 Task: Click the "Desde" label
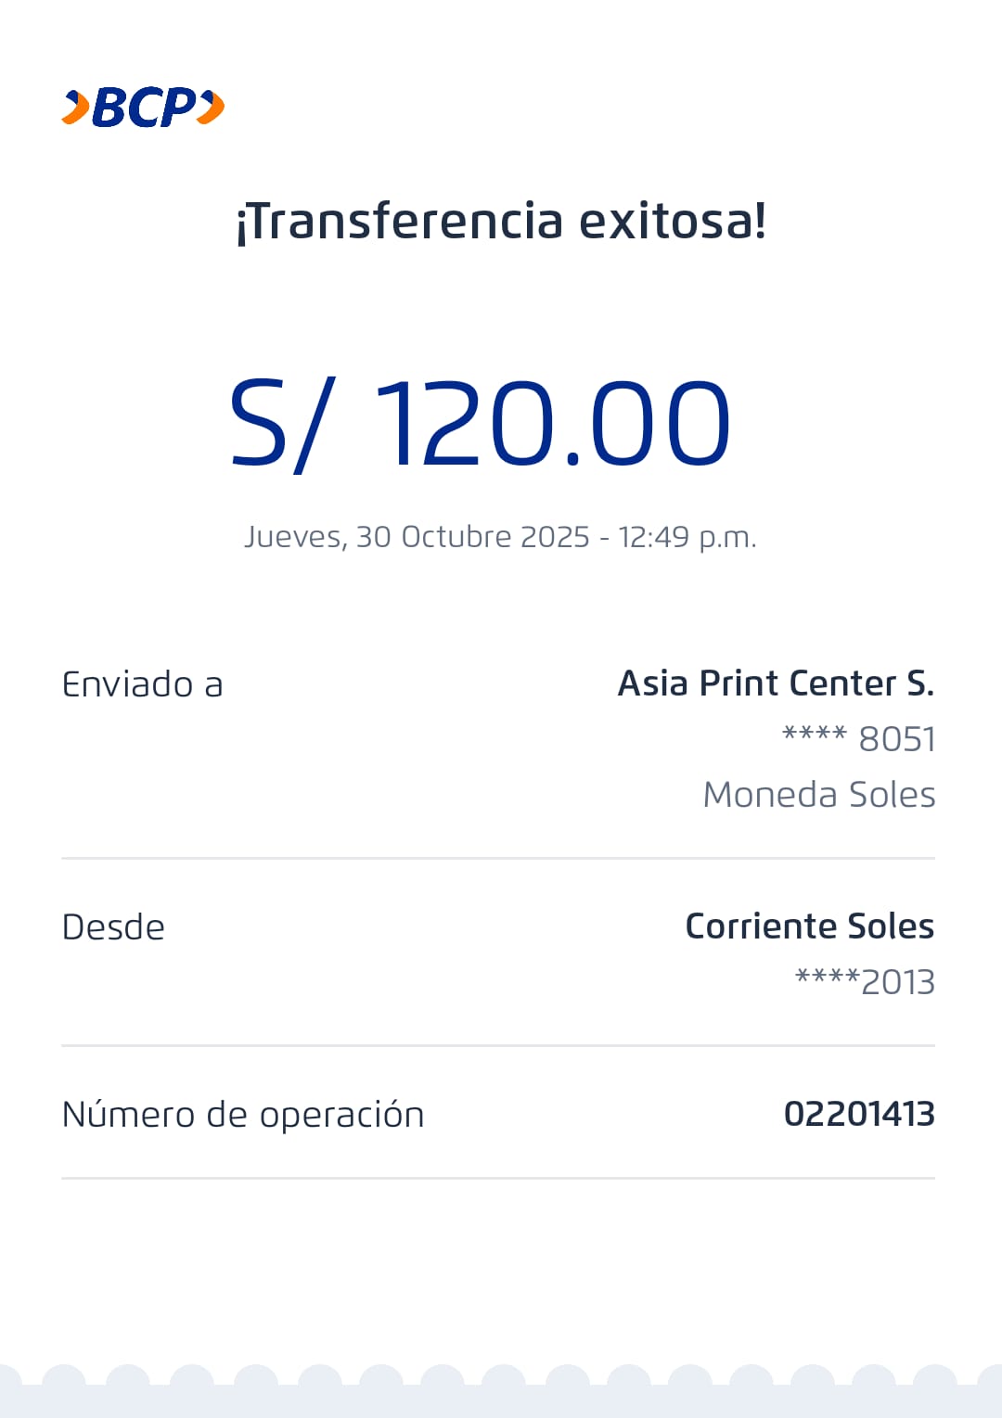point(113,927)
